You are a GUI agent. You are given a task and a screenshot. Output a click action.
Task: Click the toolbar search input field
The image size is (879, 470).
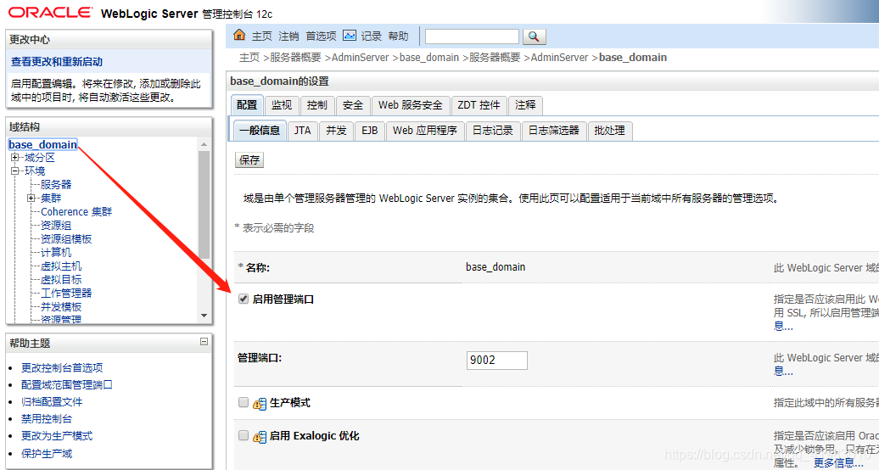472,36
